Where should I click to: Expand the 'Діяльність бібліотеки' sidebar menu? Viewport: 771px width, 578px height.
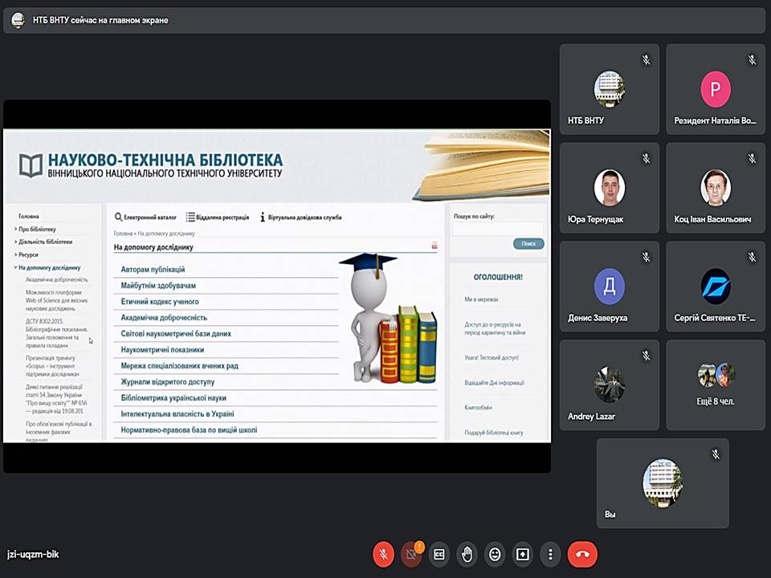pos(43,242)
